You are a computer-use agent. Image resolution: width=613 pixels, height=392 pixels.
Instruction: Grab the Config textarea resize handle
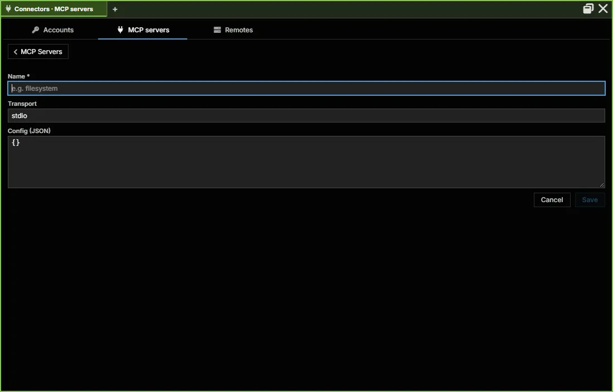coord(602,185)
